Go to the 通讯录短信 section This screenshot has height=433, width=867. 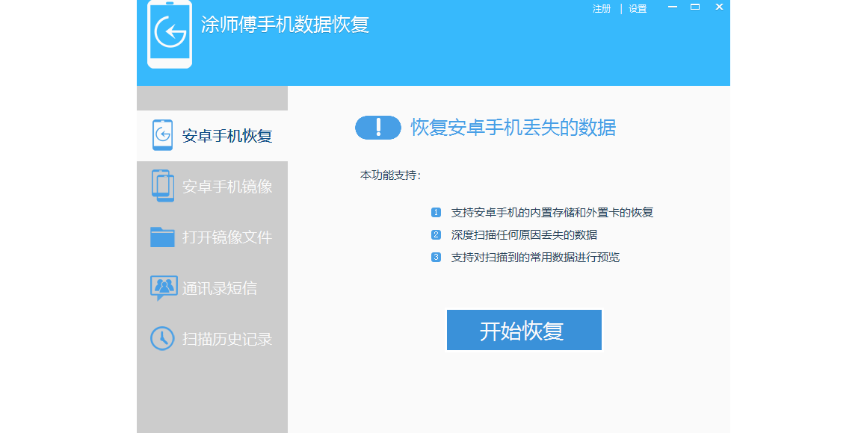pos(220,288)
